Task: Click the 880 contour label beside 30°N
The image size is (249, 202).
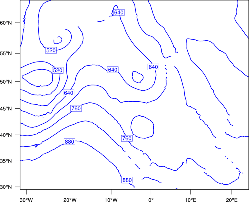Action: coord(127,180)
